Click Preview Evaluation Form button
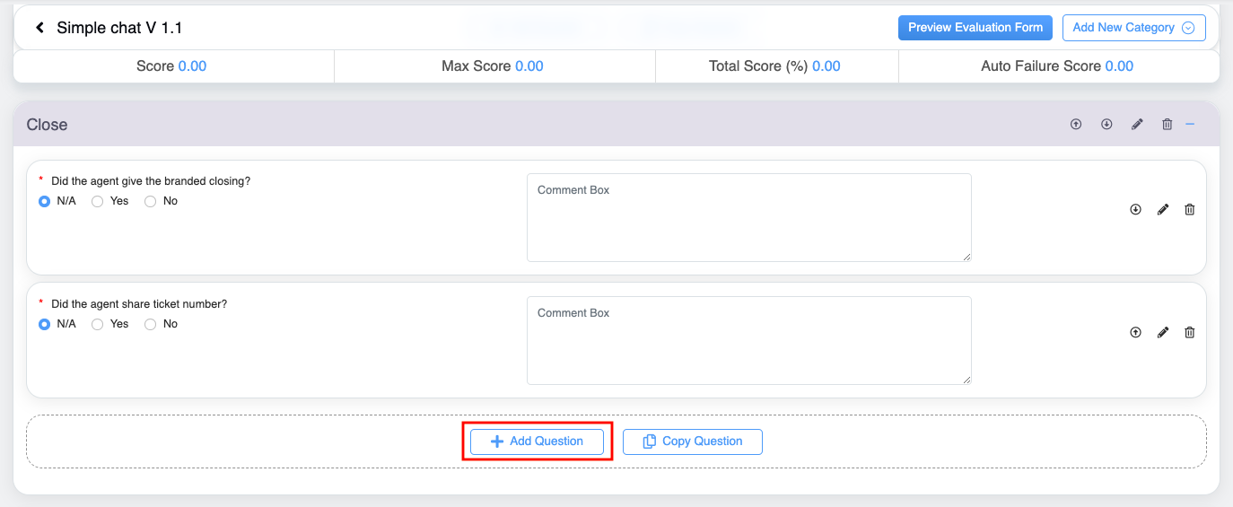 (x=975, y=28)
